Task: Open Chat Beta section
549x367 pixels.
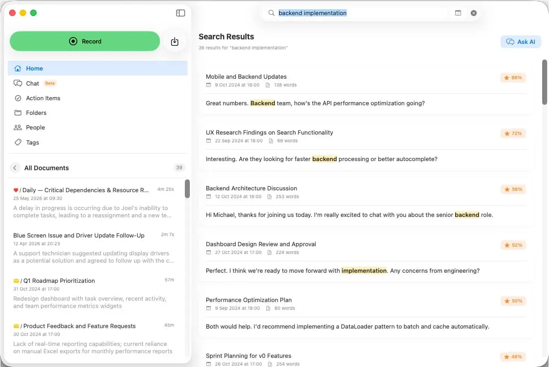Action: [x=97, y=83]
